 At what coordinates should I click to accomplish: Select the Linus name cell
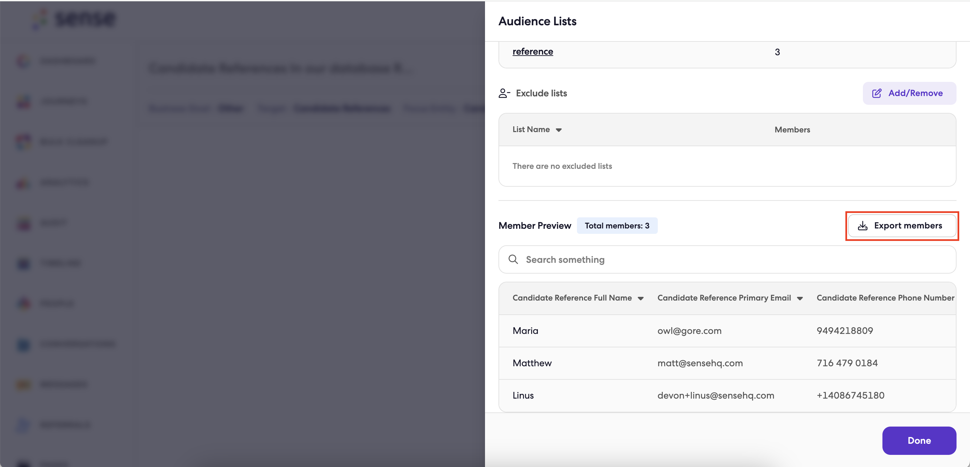point(523,396)
